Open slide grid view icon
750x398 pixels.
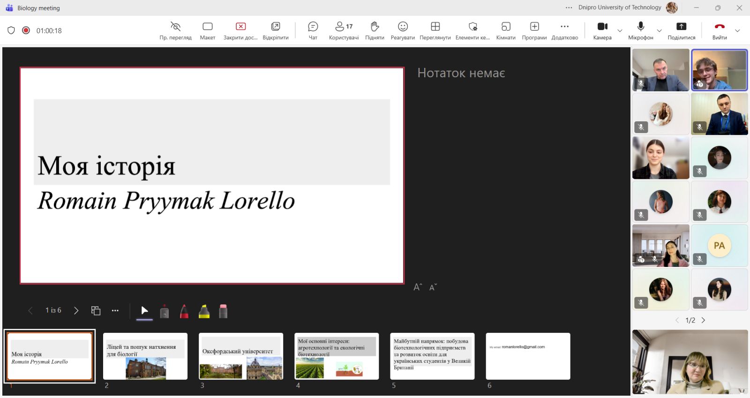(x=96, y=310)
